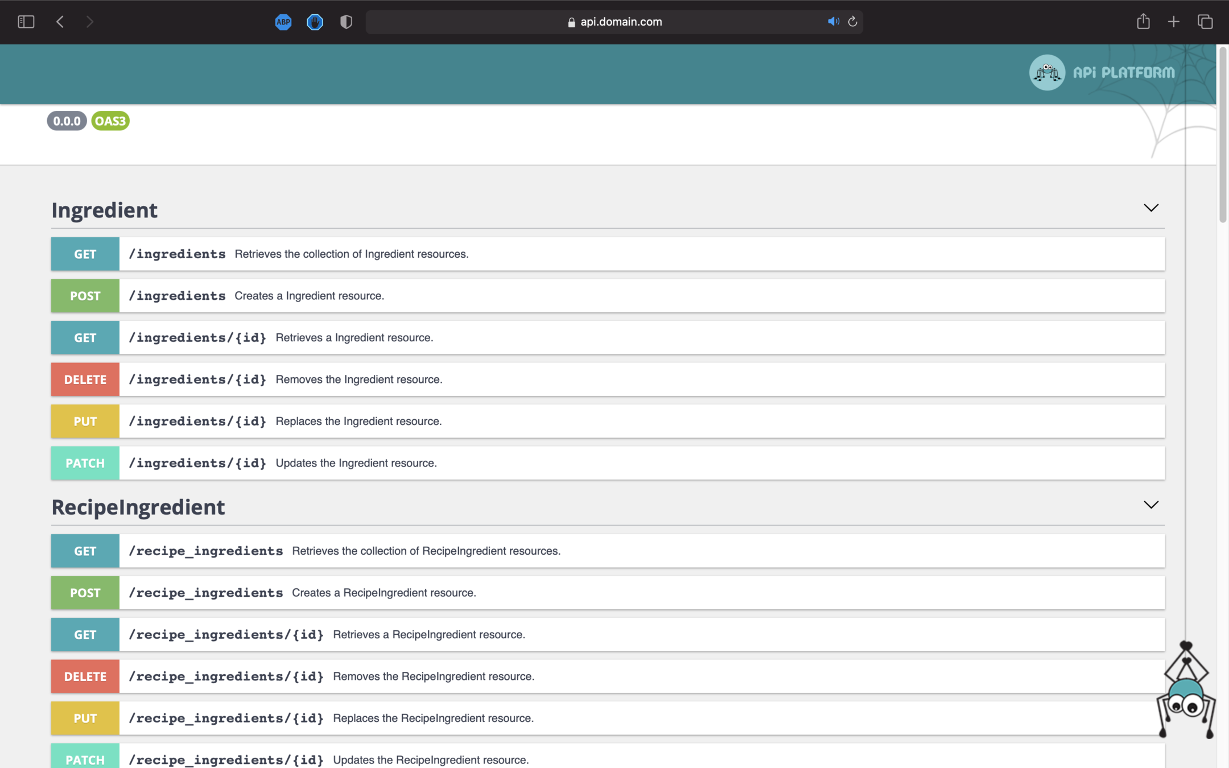Image resolution: width=1229 pixels, height=768 pixels.
Task: Mute audio with the address bar speaker icon
Action: pos(833,22)
